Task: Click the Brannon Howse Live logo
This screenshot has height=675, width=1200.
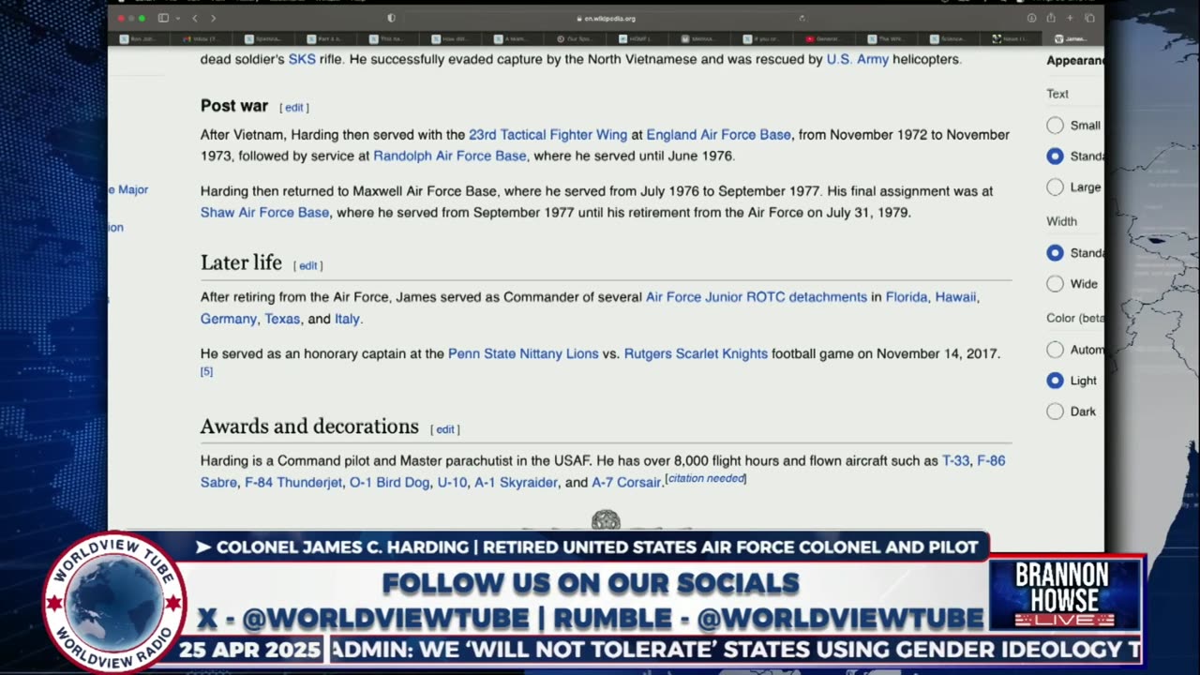Action: point(1066,596)
